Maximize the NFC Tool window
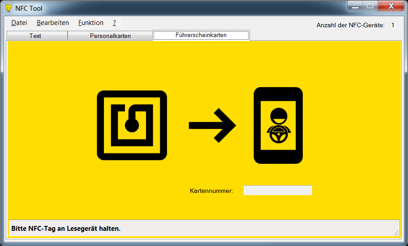The height and width of the screenshot is (246, 408). (x=369, y=6)
